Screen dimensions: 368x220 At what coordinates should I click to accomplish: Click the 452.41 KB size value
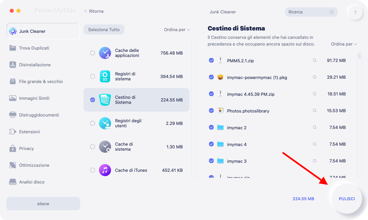point(172,170)
